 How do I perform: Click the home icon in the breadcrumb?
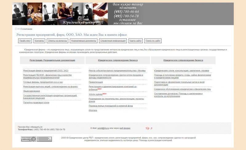[16, 29]
